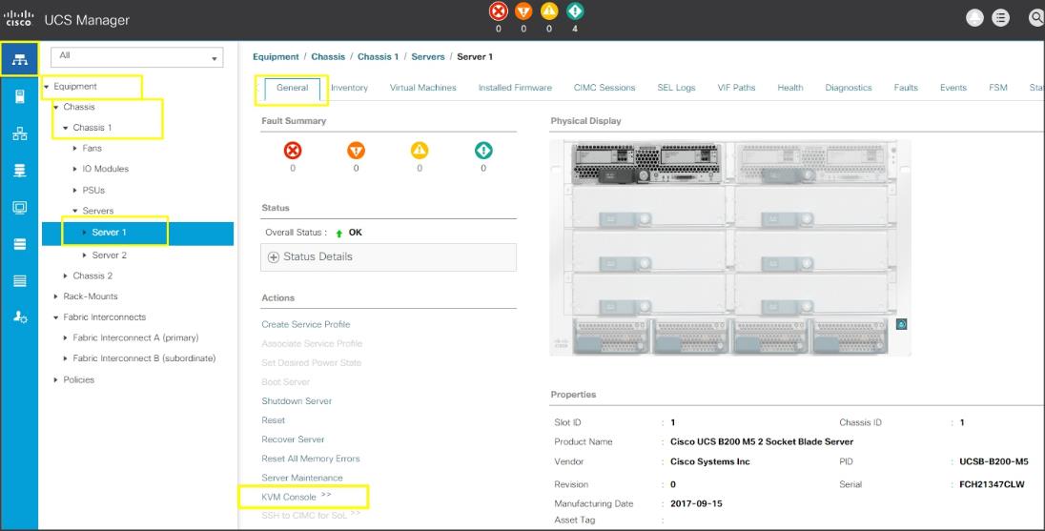The image size is (1045, 531).
Task: Expand the Fans tree node
Action: tap(75, 149)
